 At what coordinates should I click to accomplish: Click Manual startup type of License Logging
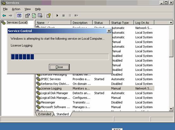point(116,88)
